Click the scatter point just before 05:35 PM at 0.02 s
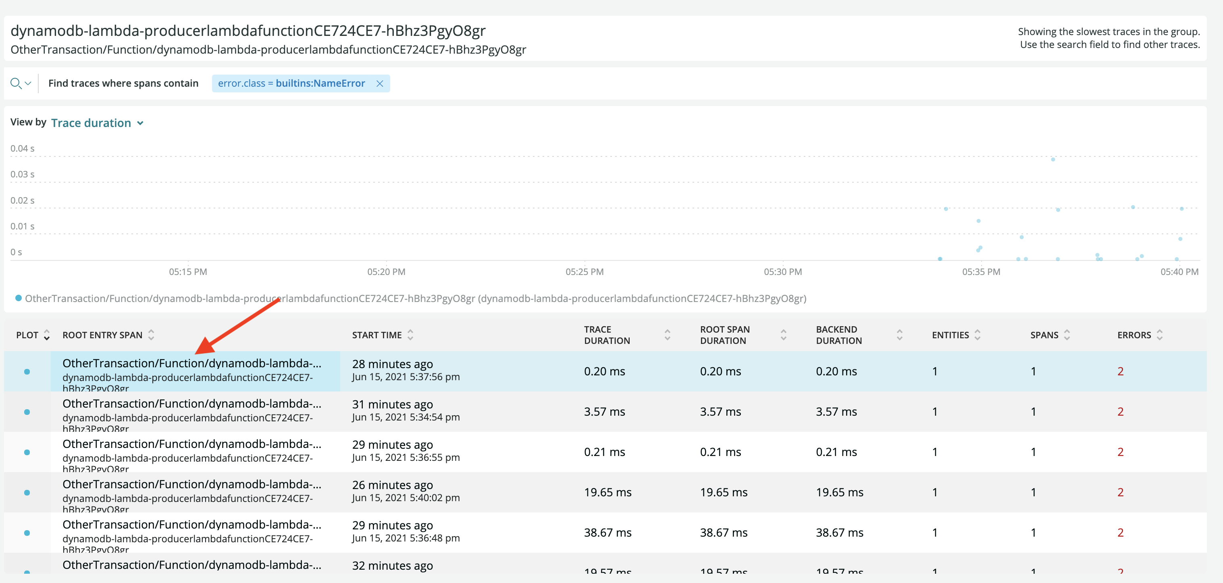Image resolution: width=1223 pixels, height=583 pixels. pyautogui.click(x=946, y=209)
